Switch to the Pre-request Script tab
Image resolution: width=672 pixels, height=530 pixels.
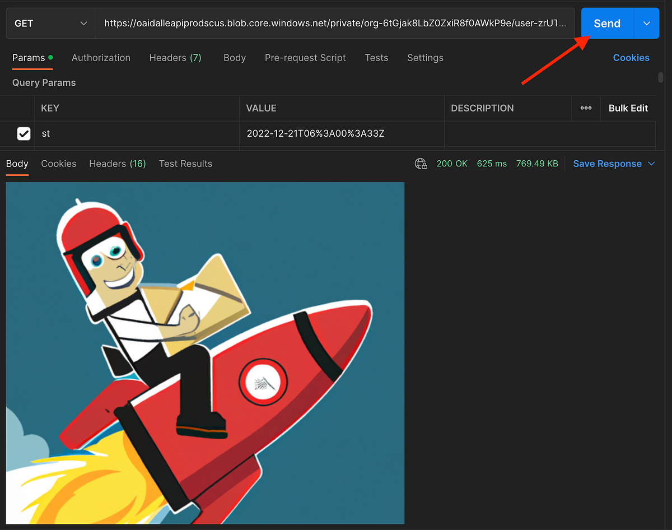(x=305, y=58)
